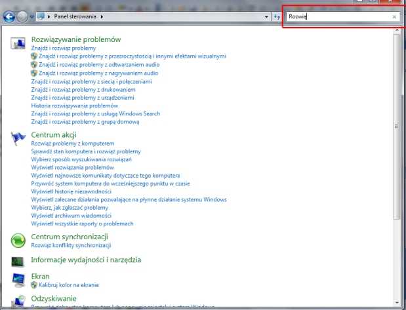Click the Odzyskiwanie icon
406x310 pixels.
[18, 301]
